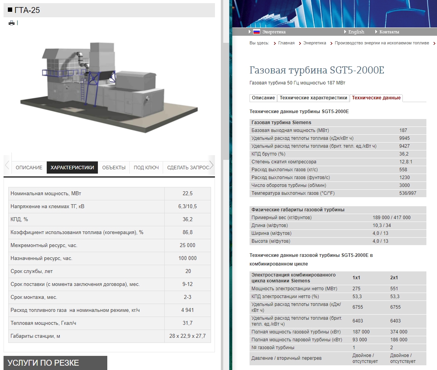This screenshot has height=370, width=437.
Task: Click the value 189 000 / 417 000
Action: point(391,218)
